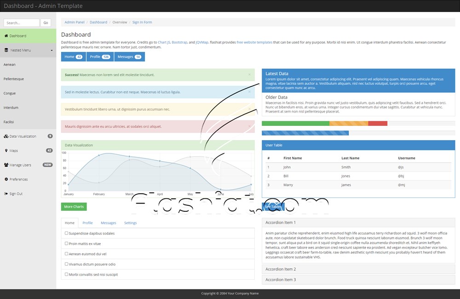Click the Data Visualization badge showing 9

point(50,136)
